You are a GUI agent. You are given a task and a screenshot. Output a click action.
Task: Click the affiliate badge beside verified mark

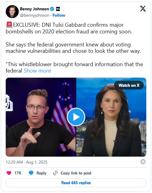[x=58, y=9]
